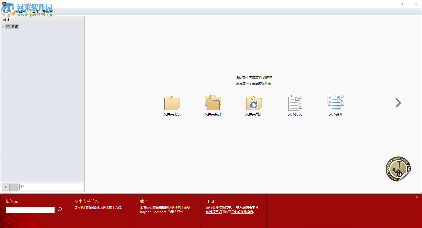Click the 会话 panel header

[x=42, y=19]
